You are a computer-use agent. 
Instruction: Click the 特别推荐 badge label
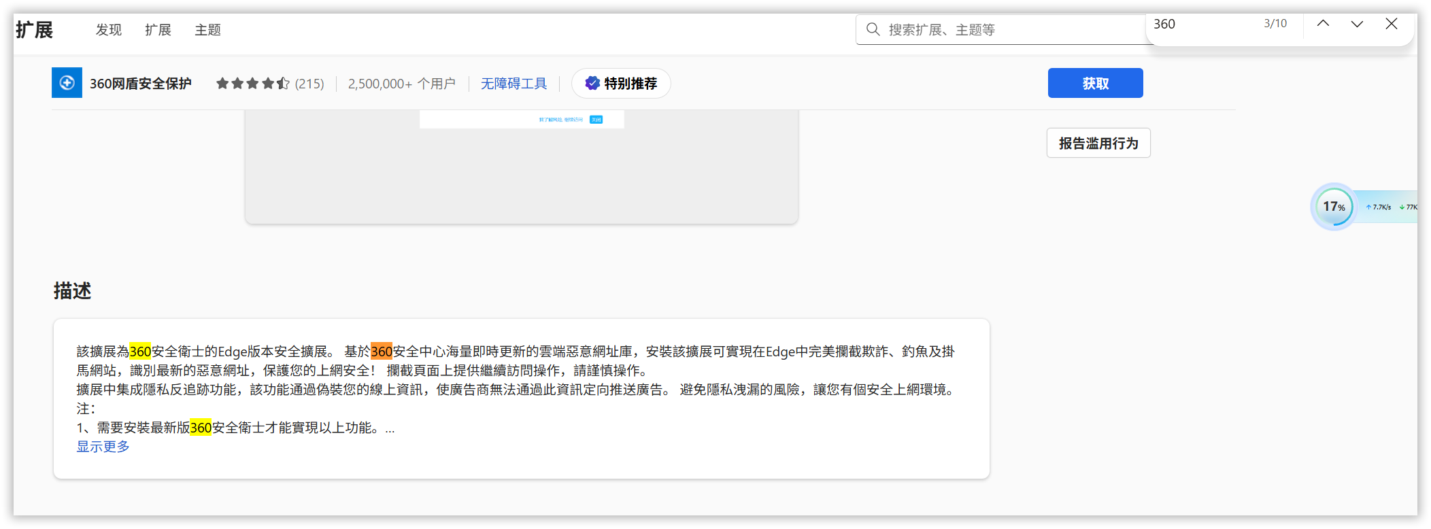coord(630,84)
